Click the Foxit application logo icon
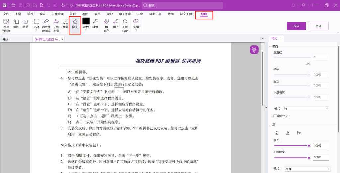The width and height of the screenshot is (340, 173). pyautogui.click(x=5, y=5)
